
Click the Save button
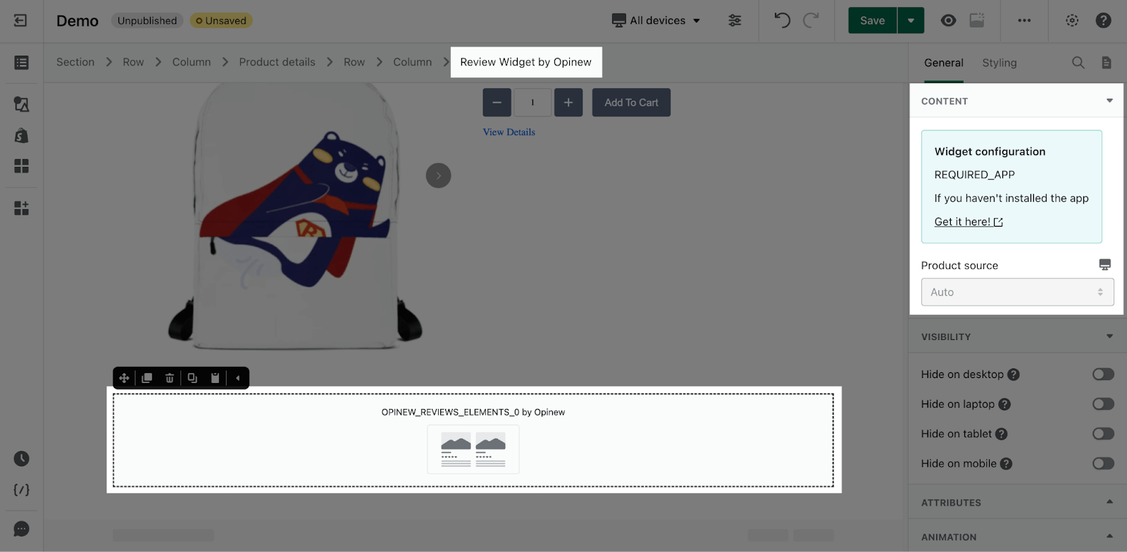(x=872, y=20)
